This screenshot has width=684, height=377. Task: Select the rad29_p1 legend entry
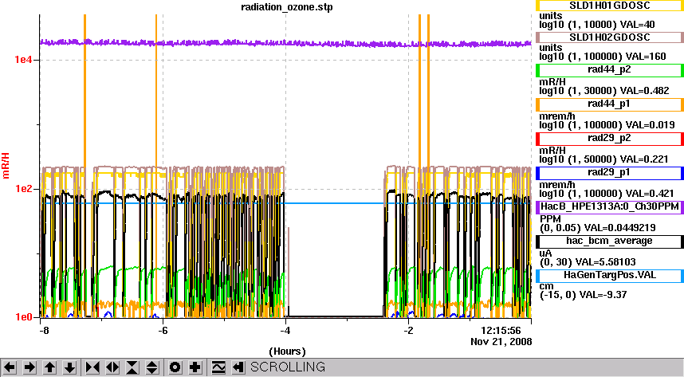coord(609,173)
